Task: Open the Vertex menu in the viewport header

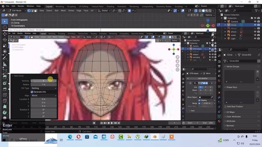Action: tap(71, 11)
